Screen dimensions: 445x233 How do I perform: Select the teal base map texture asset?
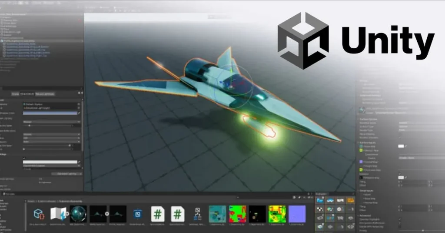217,214
